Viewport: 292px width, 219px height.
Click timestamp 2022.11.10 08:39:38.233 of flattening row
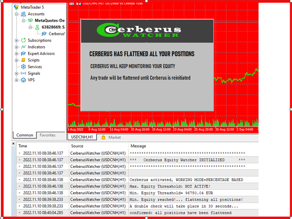click(x=43, y=199)
